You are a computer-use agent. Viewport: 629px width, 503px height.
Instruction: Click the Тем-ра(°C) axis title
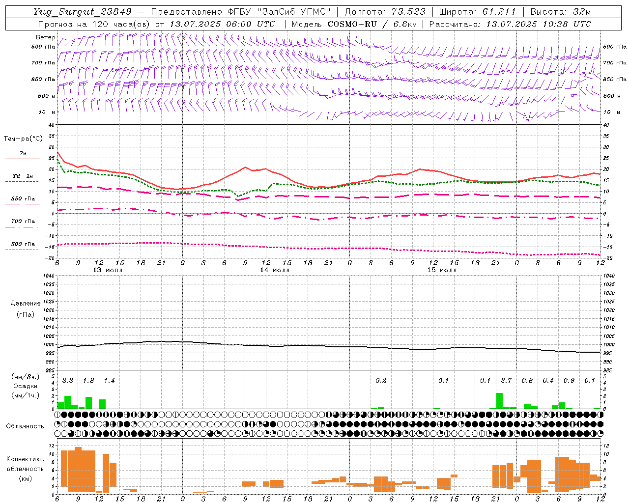23,139
